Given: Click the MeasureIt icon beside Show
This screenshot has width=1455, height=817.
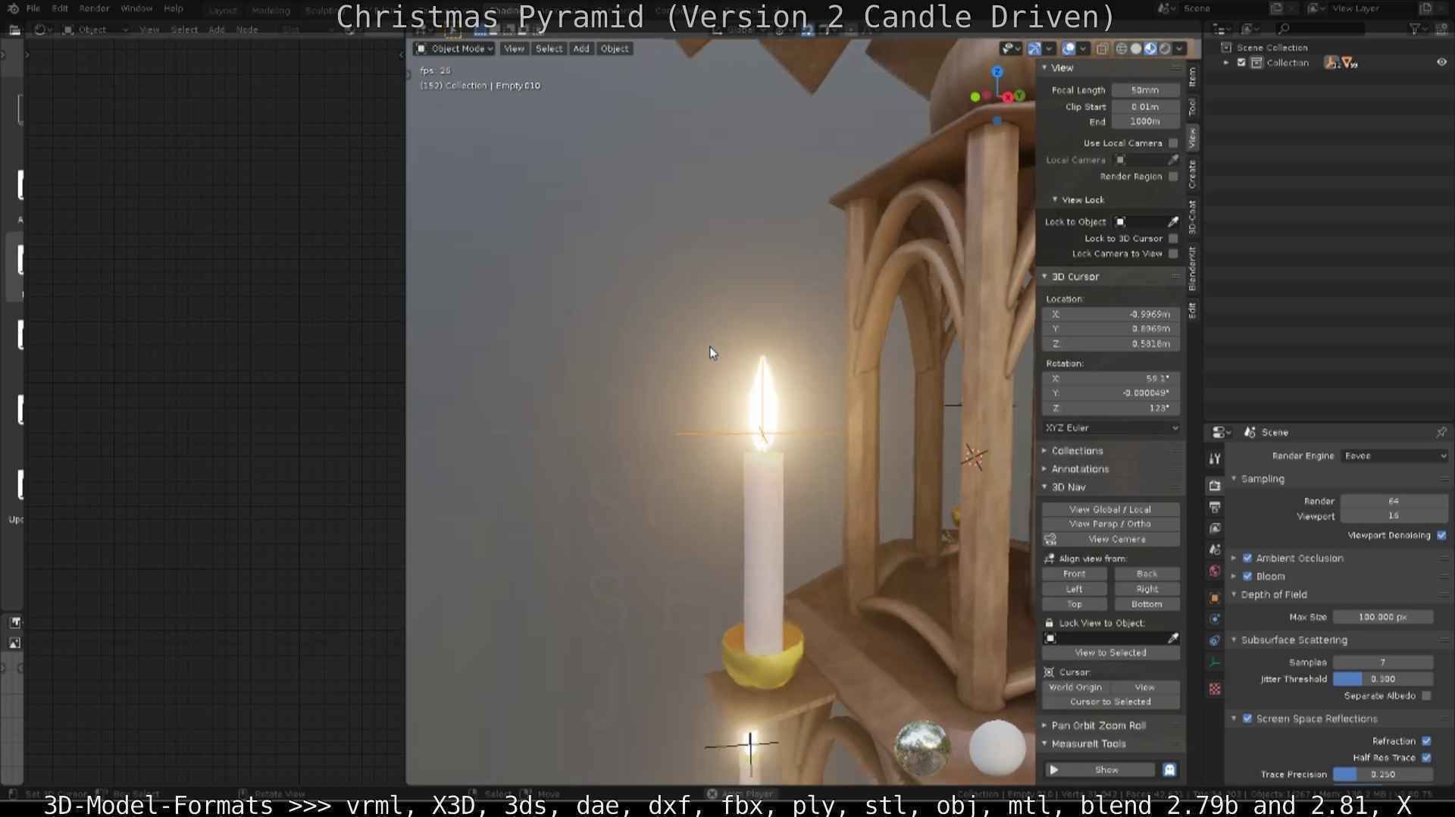Looking at the screenshot, I should 1169,770.
